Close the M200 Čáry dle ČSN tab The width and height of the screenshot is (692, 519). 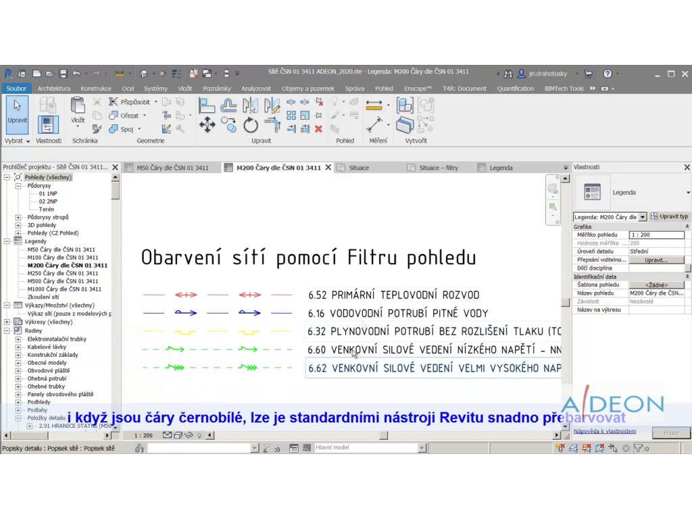point(328,168)
